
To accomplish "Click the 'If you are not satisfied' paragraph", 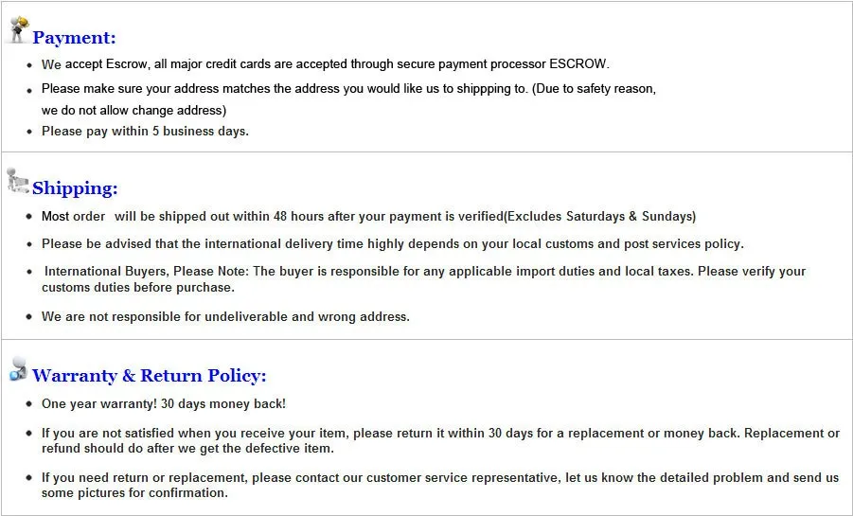I will [x=440, y=441].
